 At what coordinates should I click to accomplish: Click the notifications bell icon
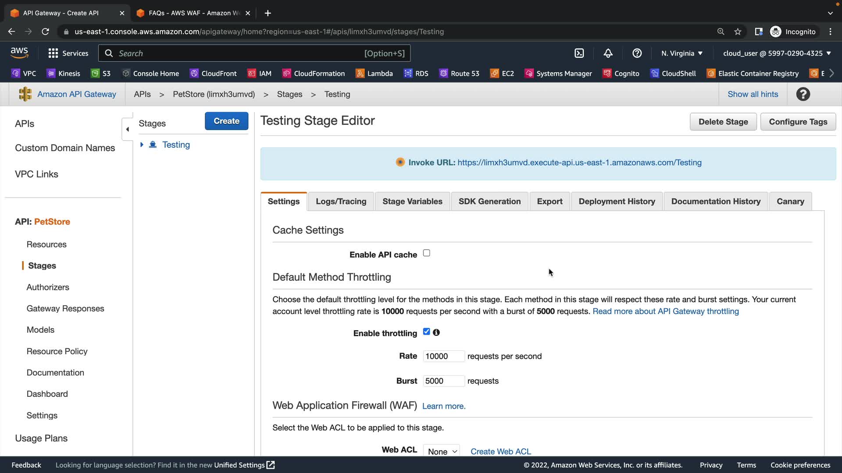click(x=608, y=53)
